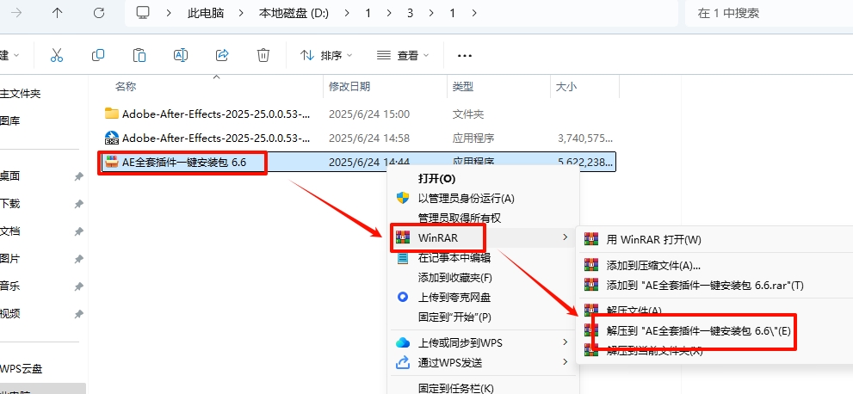Viewport: 853px width, 394px height.
Task: Sort by 类型 column header
Action: click(x=463, y=86)
